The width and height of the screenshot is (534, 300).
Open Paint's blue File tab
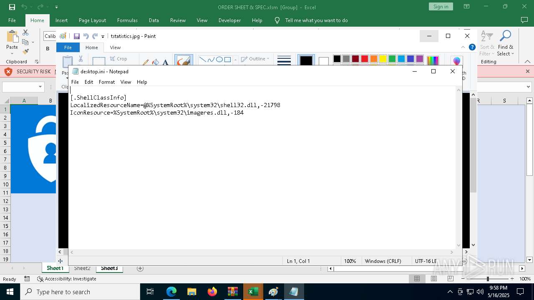click(68, 47)
